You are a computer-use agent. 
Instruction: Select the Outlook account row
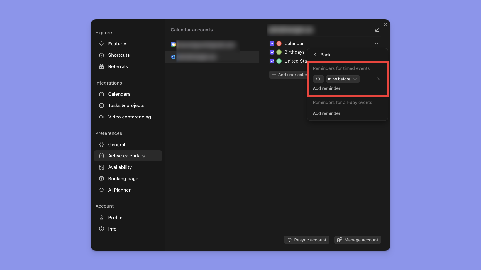pos(212,57)
